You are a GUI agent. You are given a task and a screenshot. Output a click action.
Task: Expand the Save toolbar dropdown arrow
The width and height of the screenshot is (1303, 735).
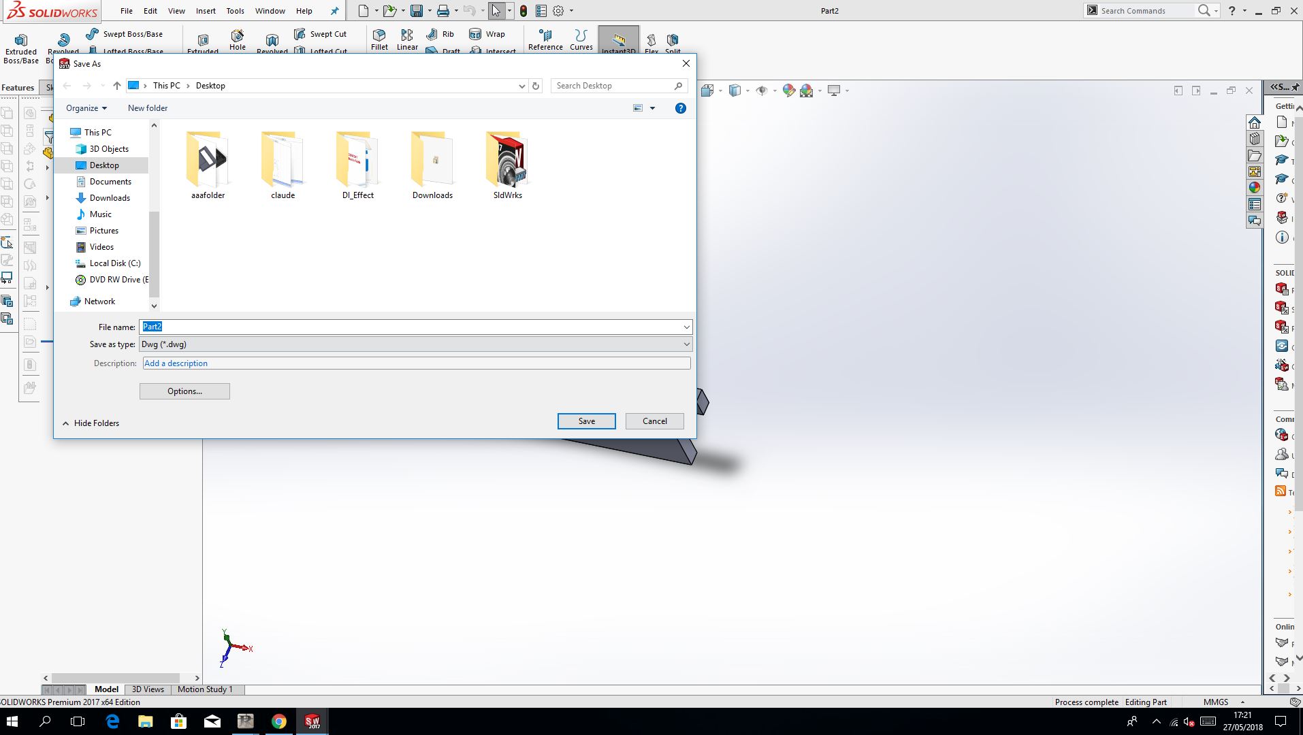pos(430,11)
